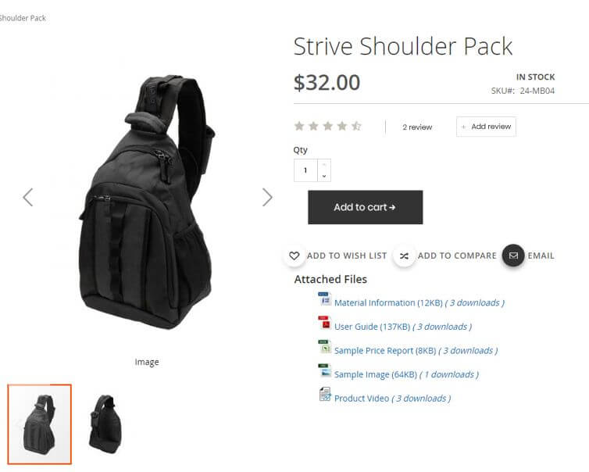Screen dimensions: 589x472
Task: Add the Strive Shoulder Pack to cart
Action: 365,207
